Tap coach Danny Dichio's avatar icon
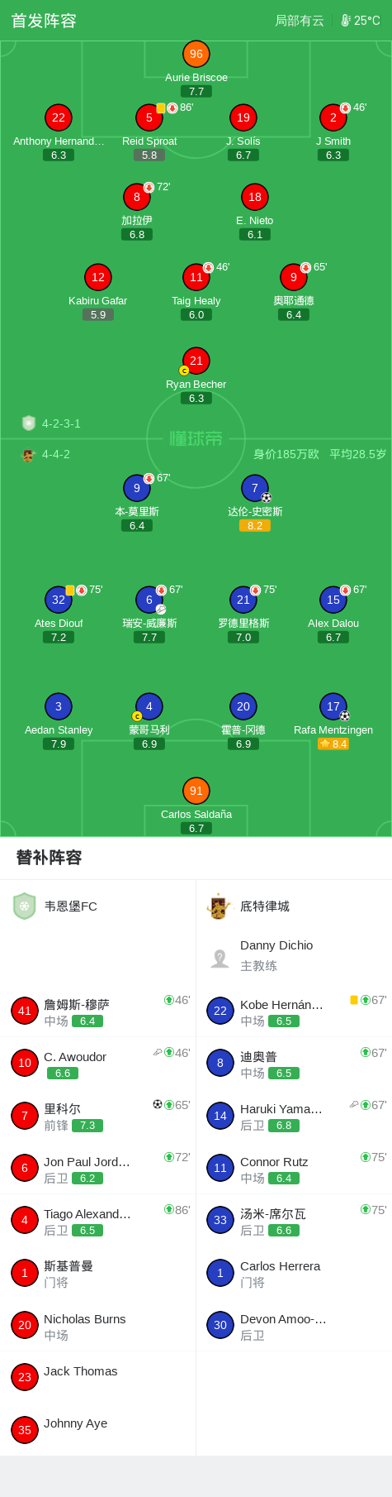The height and width of the screenshot is (1497, 392). point(220,959)
